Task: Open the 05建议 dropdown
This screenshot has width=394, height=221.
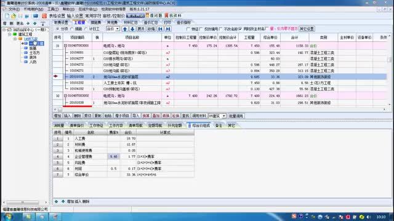Action: pyautogui.click(x=217, y=116)
